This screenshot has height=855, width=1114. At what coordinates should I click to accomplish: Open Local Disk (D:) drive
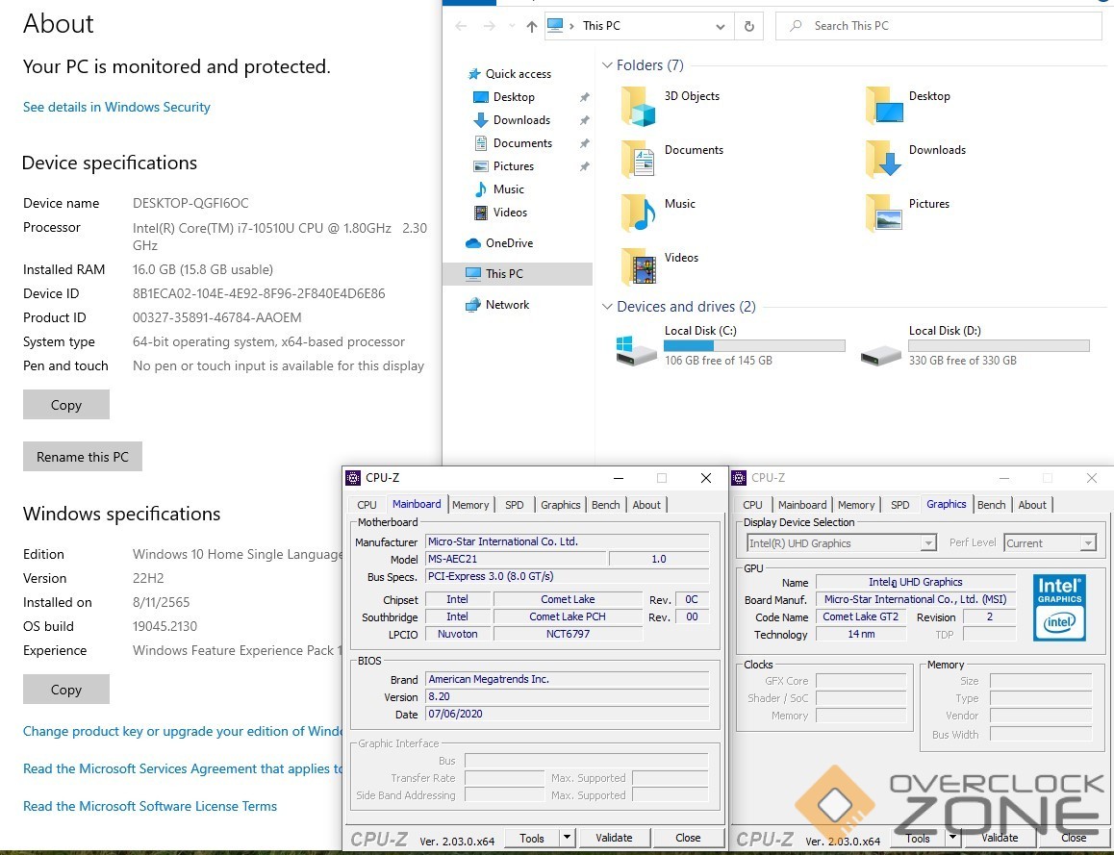[881, 346]
